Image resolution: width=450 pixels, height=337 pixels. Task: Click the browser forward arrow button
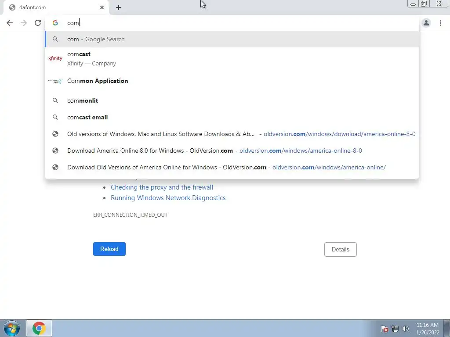coord(24,23)
